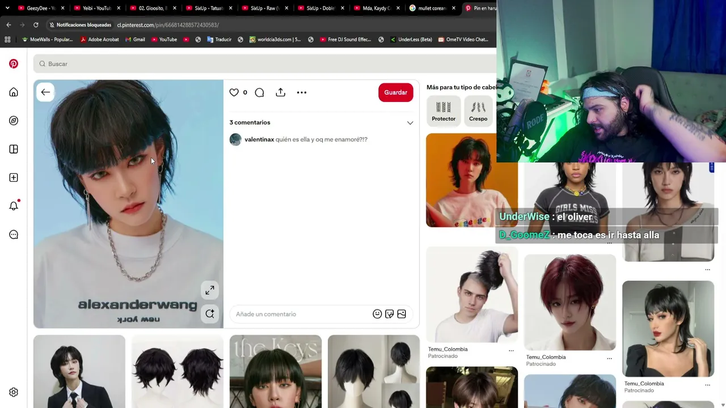Open the UnderLess (Beta) bookmark
The image size is (726, 408).
411,40
